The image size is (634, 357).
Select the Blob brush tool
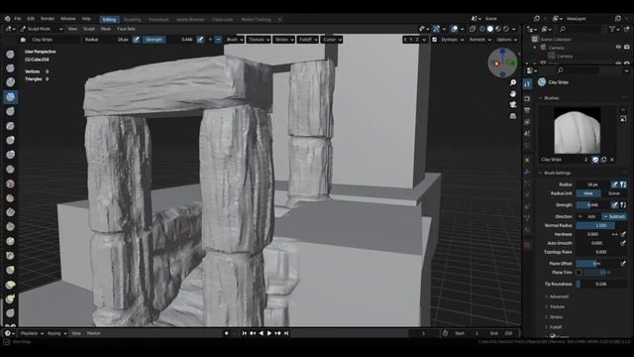click(11, 155)
